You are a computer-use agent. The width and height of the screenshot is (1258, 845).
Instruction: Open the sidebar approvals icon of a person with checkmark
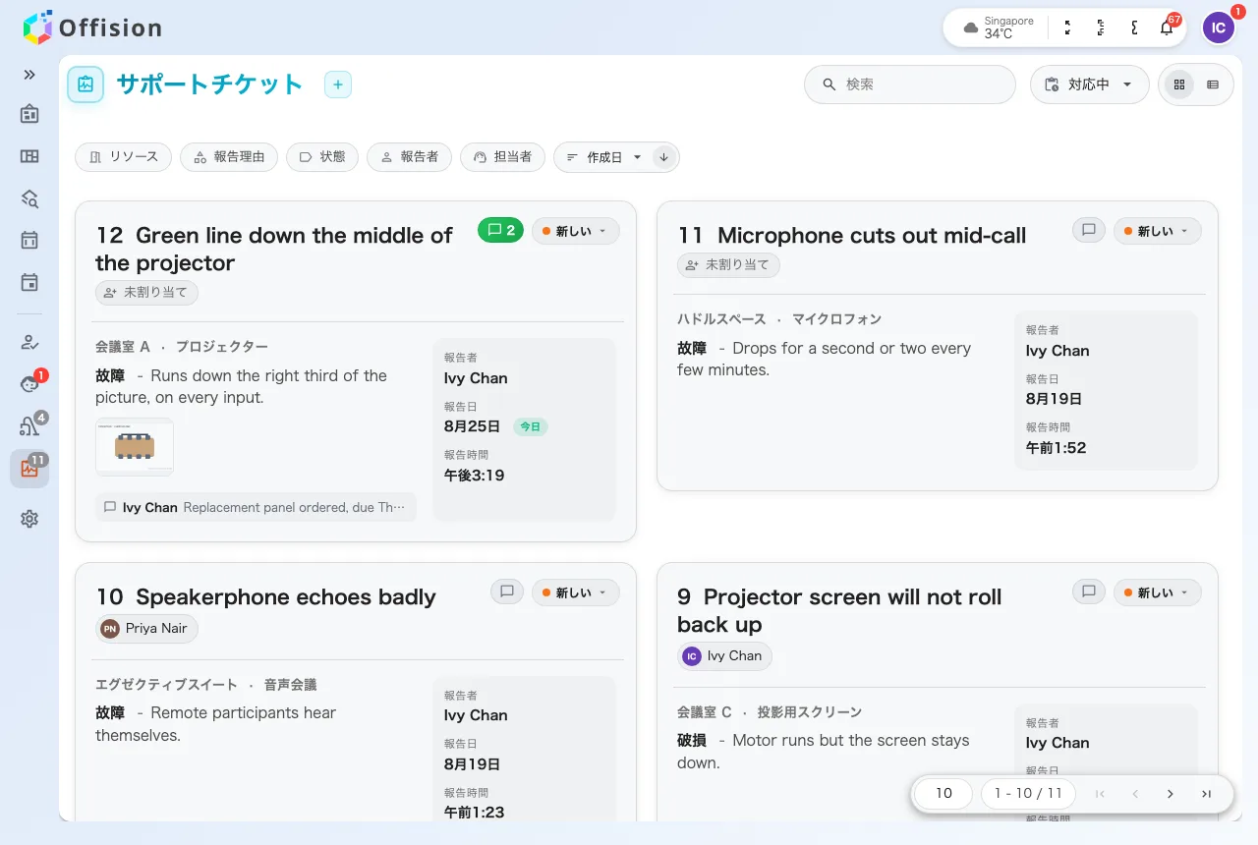pos(29,342)
